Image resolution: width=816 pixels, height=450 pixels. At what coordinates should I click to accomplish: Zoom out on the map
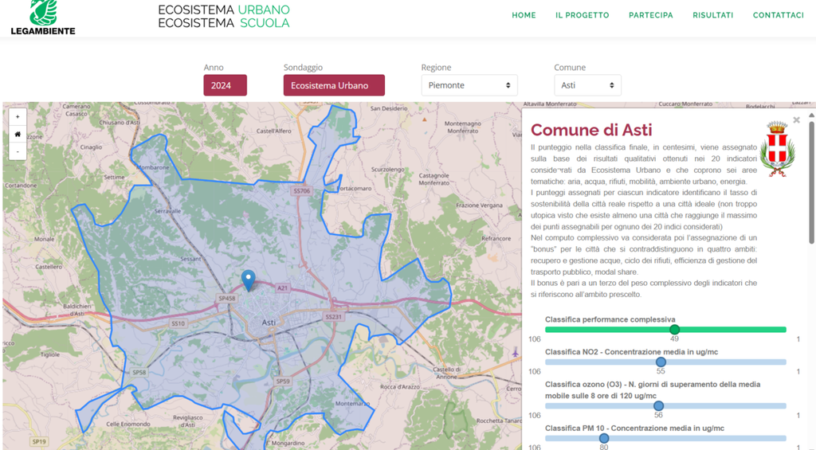(18, 151)
